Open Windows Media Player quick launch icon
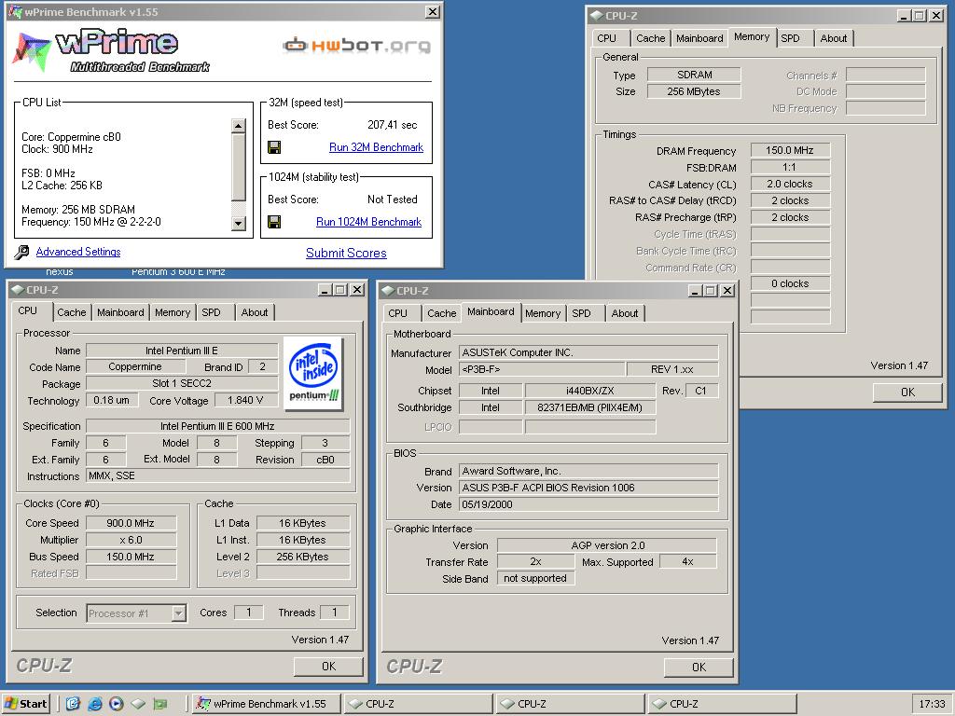 point(117,704)
